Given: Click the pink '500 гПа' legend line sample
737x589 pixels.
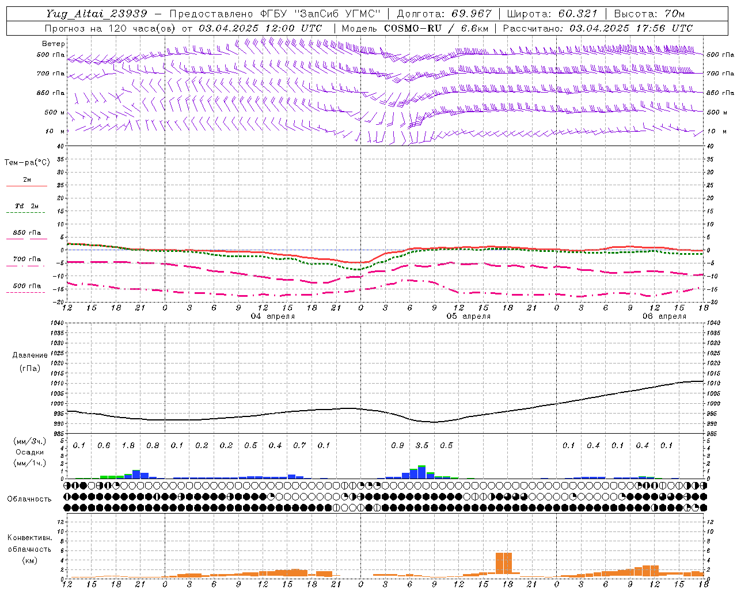Looking at the screenshot, I should pyautogui.click(x=26, y=293).
